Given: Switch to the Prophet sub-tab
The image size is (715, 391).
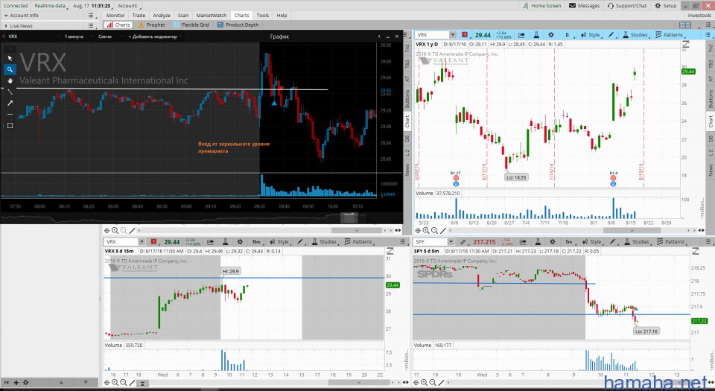Looking at the screenshot, I should point(152,25).
